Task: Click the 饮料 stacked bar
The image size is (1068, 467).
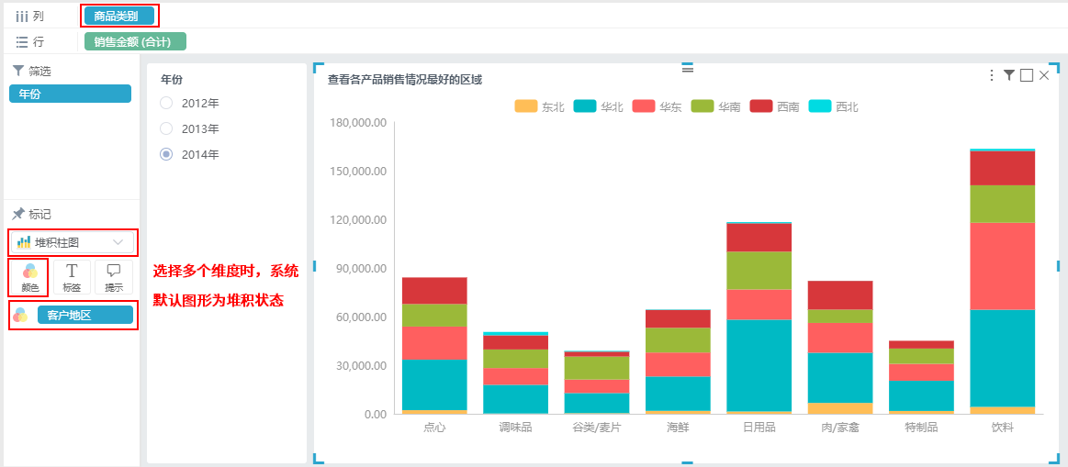Action: tap(1002, 281)
